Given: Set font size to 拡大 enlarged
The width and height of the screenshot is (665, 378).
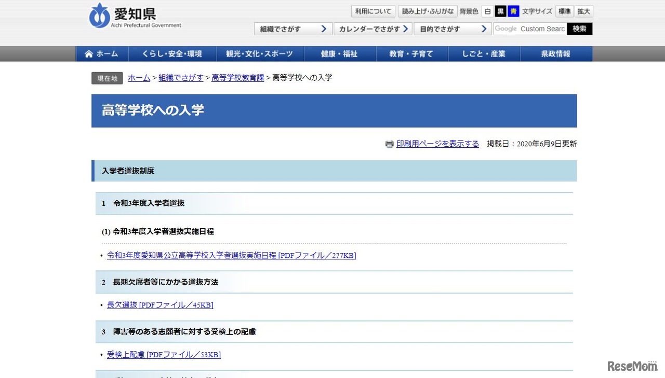Looking at the screenshot, I should [583, 11].
